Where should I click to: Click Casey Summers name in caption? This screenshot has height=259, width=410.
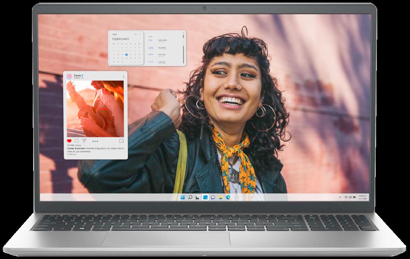[x=76, y=148]
